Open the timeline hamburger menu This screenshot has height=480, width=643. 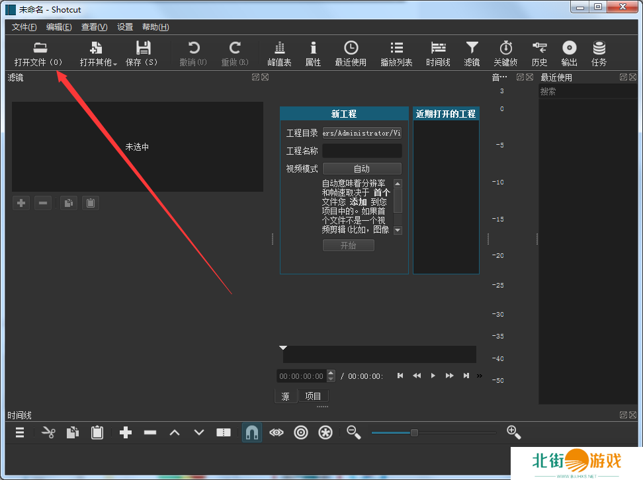coord(20,432)
